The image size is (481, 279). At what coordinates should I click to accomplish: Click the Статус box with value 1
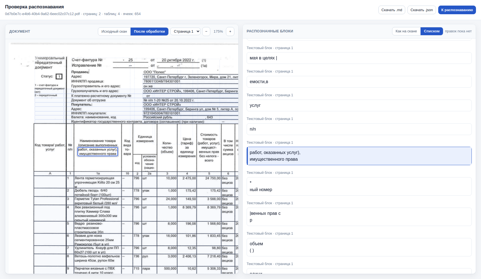point(59,76)
